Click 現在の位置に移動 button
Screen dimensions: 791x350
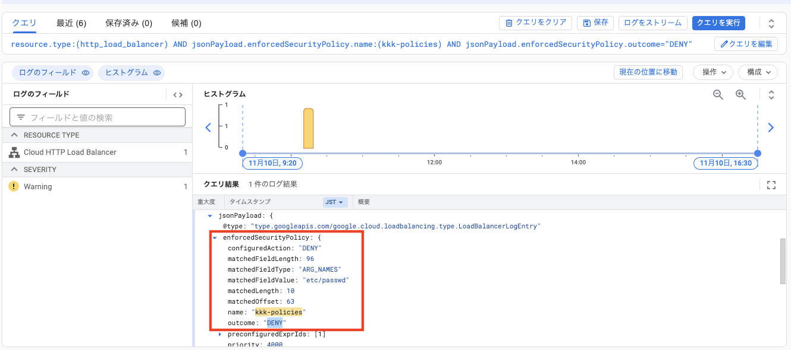click(x=648, y=72)
